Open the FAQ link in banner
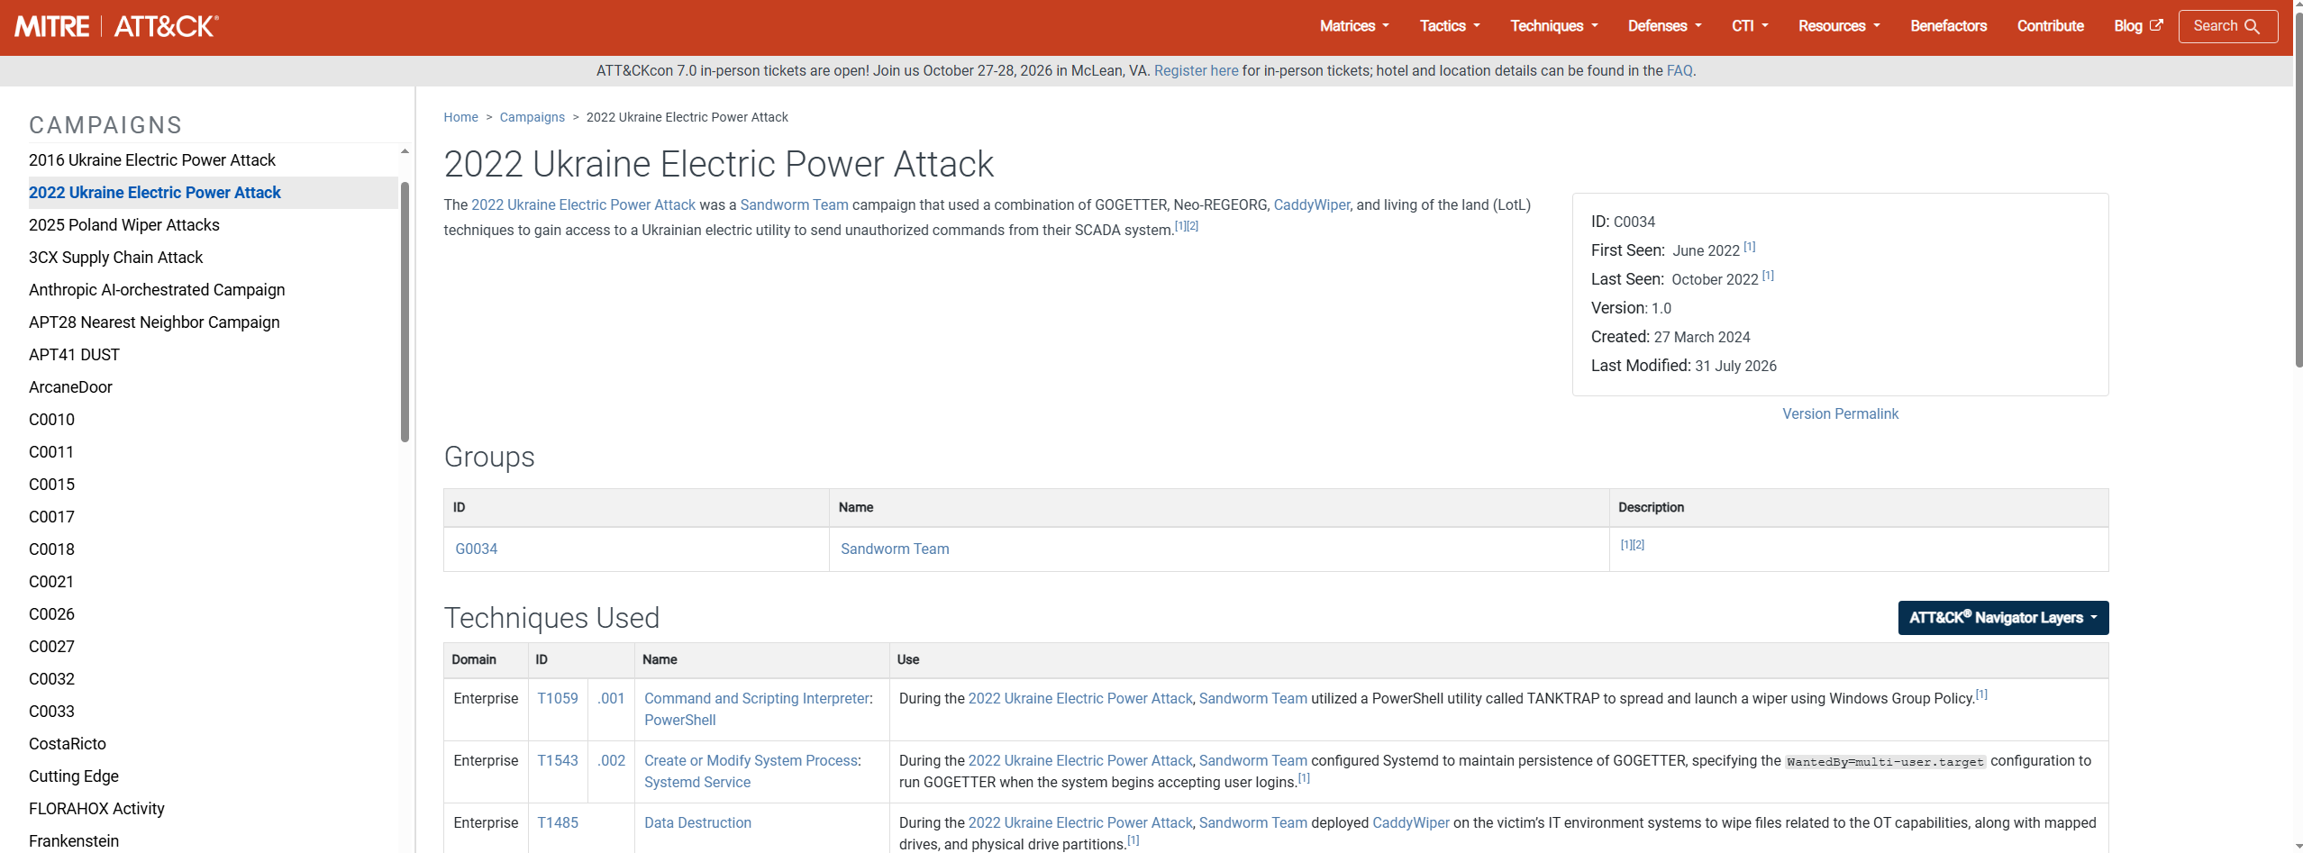The width and height of the screenshot is (2303, 853). [x=1679, y=71]
